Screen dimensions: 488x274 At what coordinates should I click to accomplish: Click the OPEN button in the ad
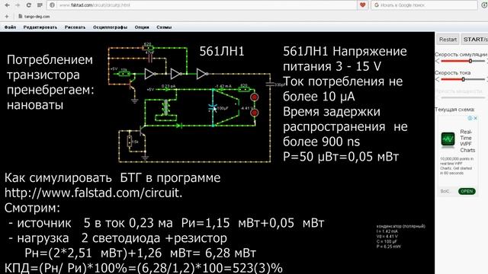click(x=467, y=191)
